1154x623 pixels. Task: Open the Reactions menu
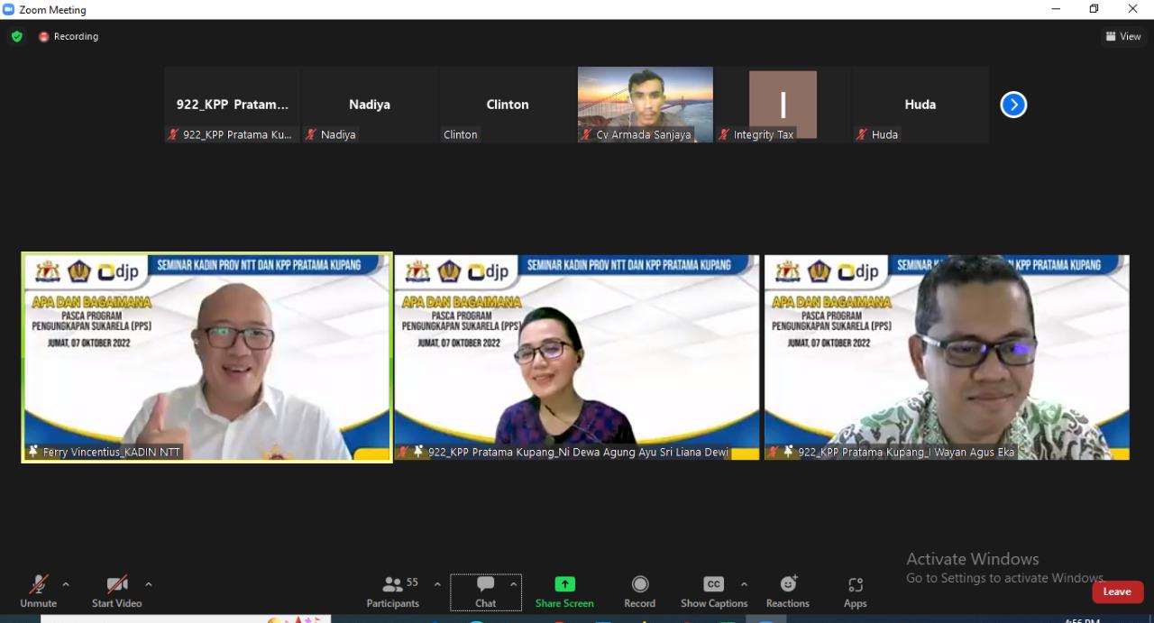(788, 591)
